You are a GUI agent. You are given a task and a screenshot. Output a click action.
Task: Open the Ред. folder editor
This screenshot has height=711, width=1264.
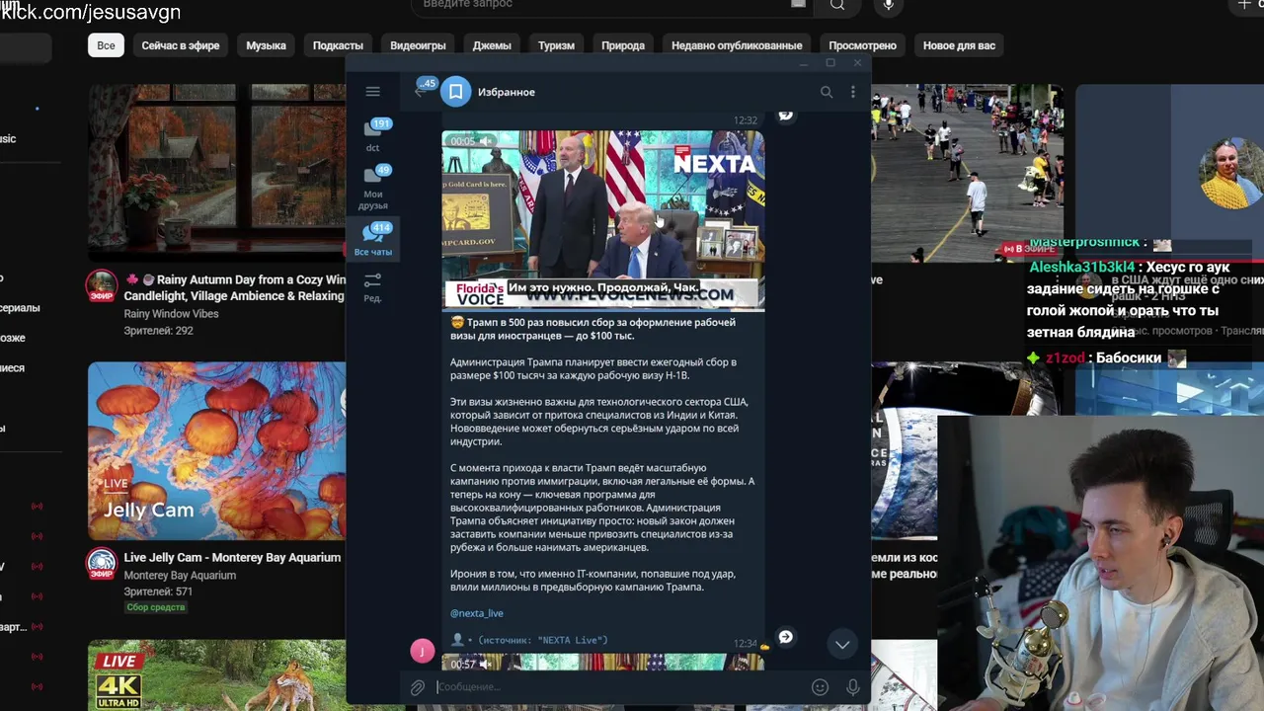point(373,288)
